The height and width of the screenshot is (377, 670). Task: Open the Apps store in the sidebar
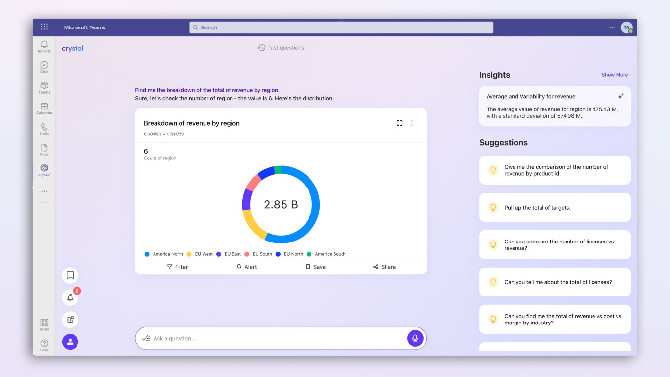[44, 324]
